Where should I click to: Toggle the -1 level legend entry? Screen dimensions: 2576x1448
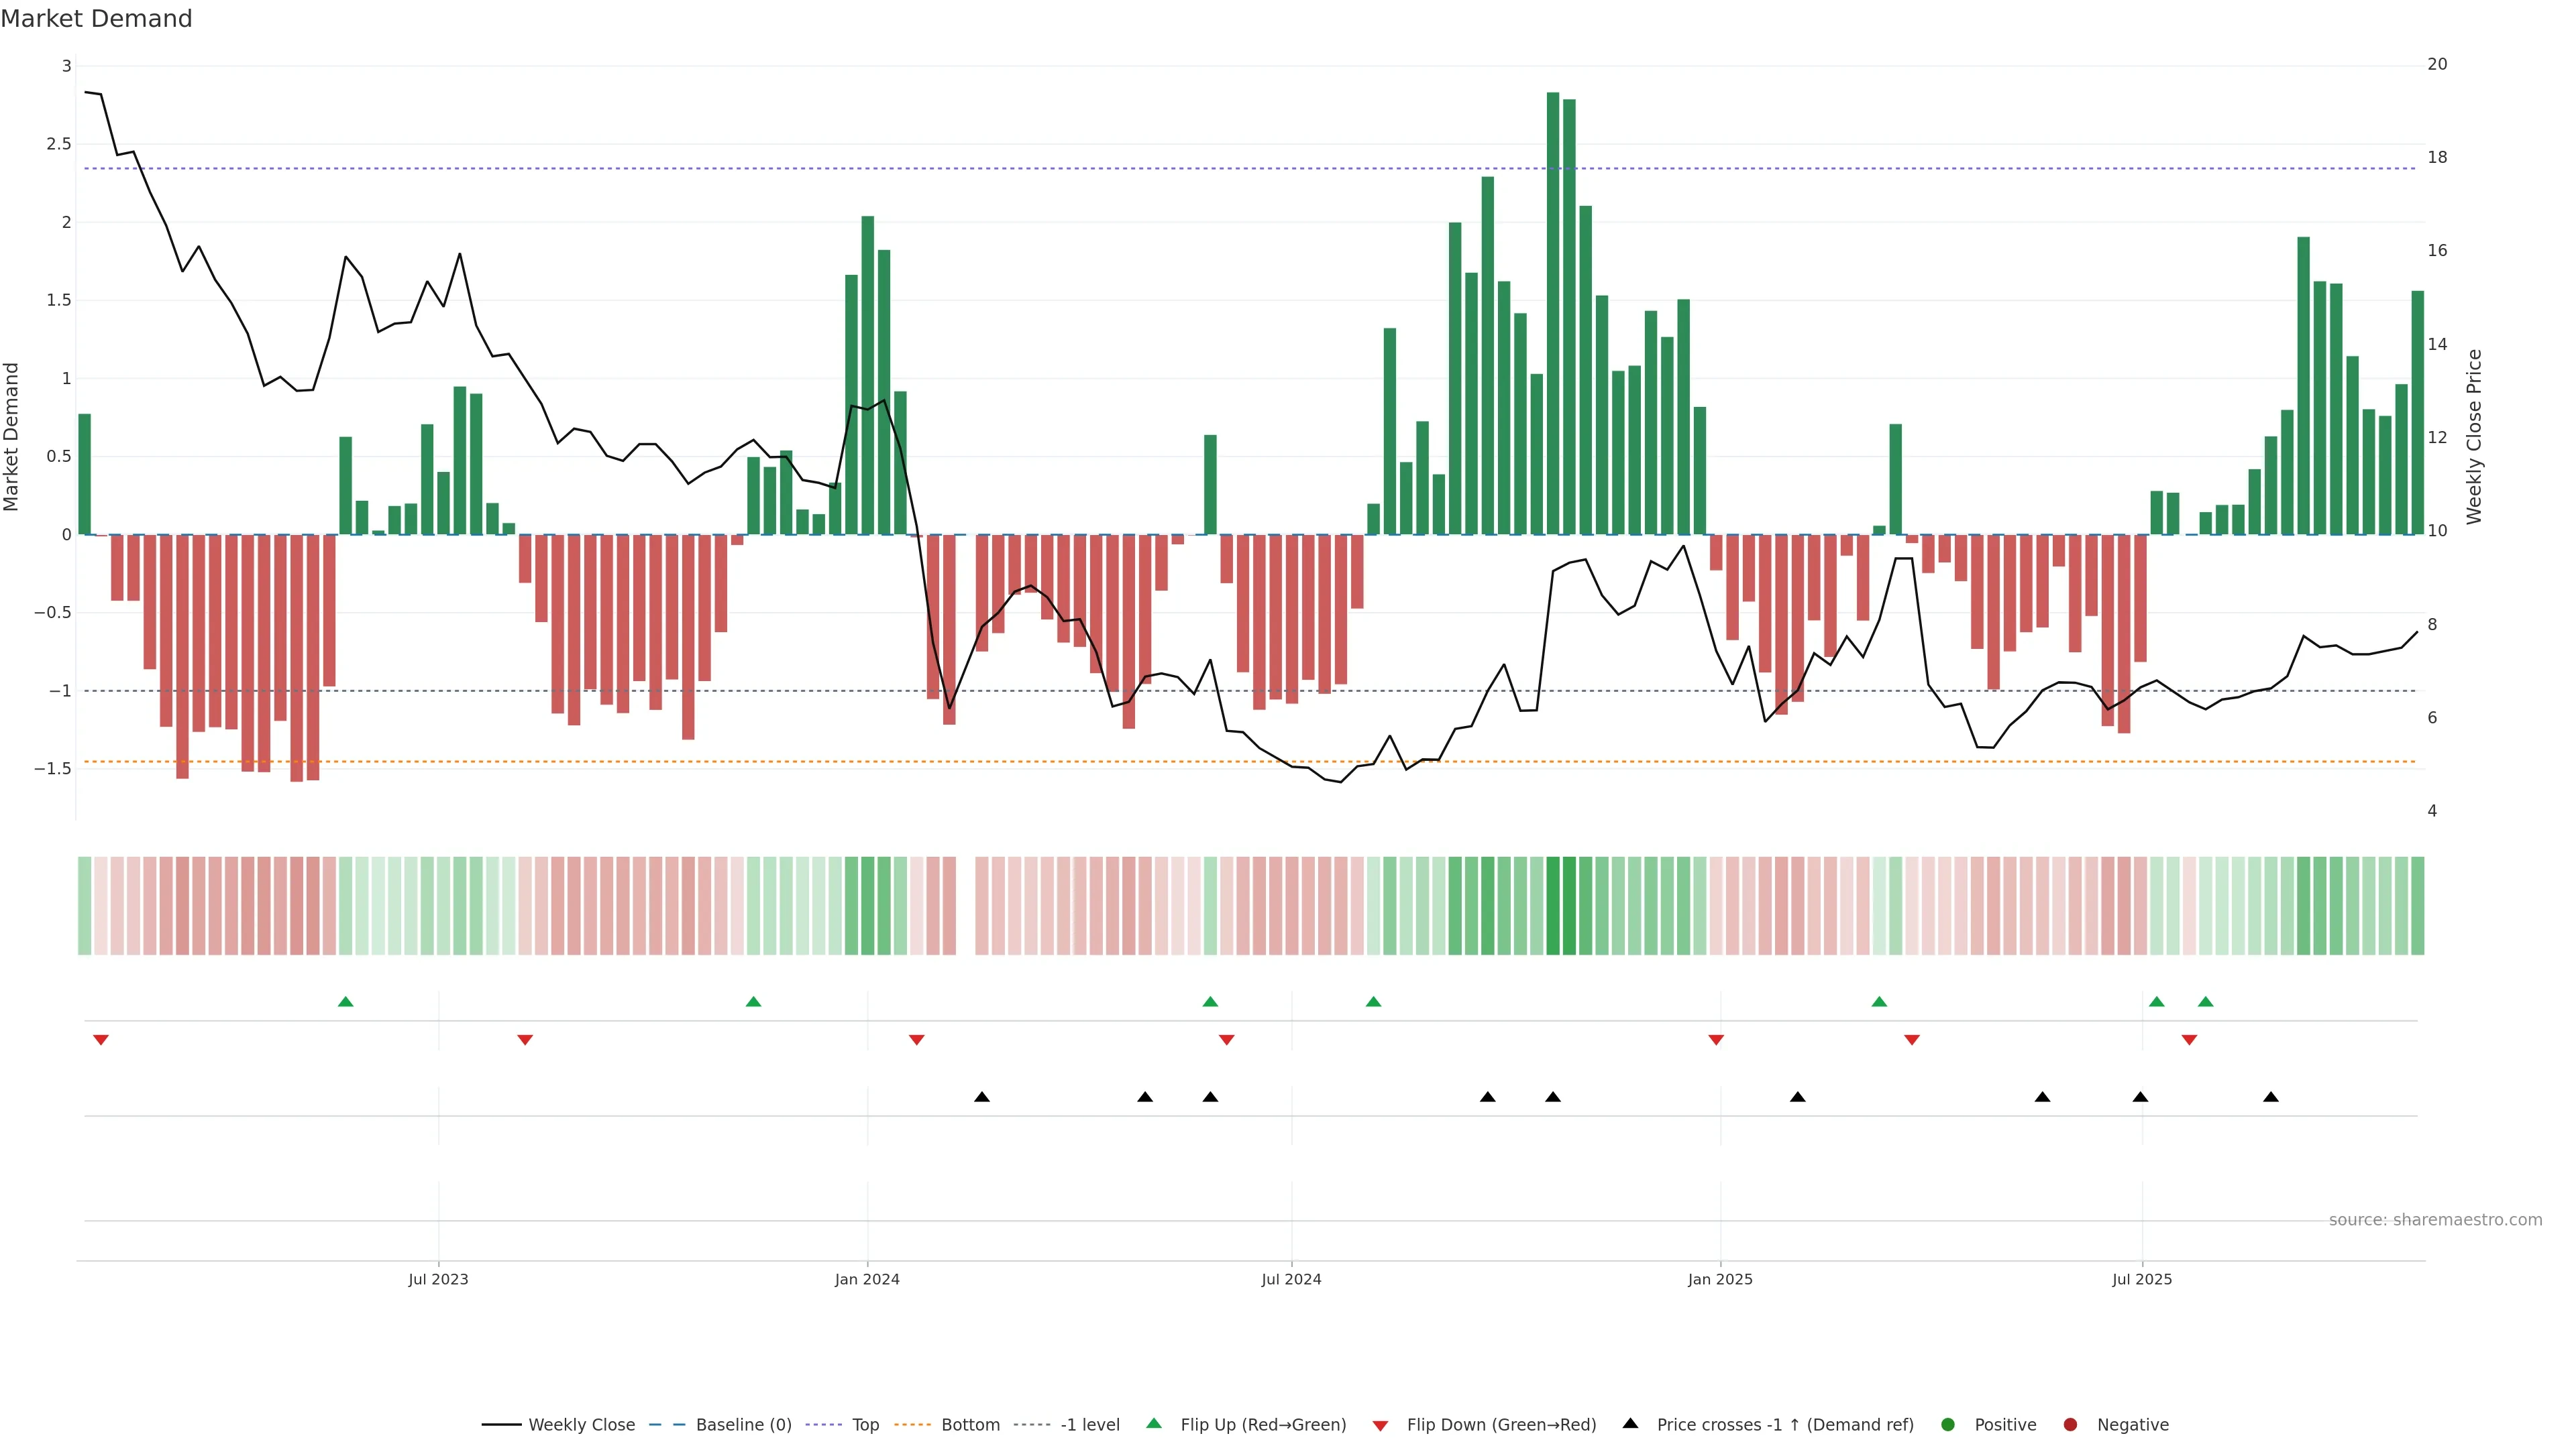[x=1089, y=1425]
